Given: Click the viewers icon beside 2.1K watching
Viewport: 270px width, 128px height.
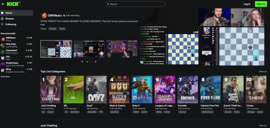Looking at the screenshot, I should 64,16.
